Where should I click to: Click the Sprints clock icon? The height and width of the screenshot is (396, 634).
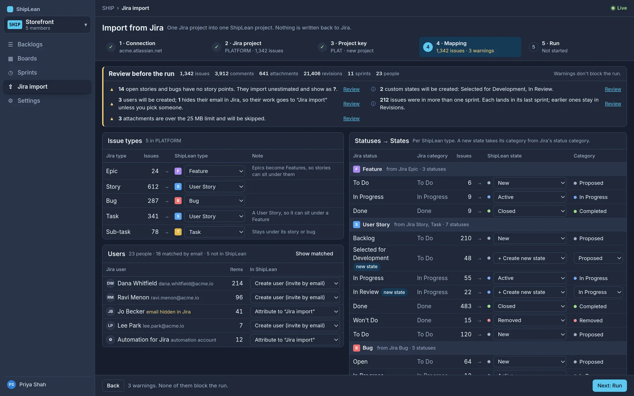pos(10,73)
